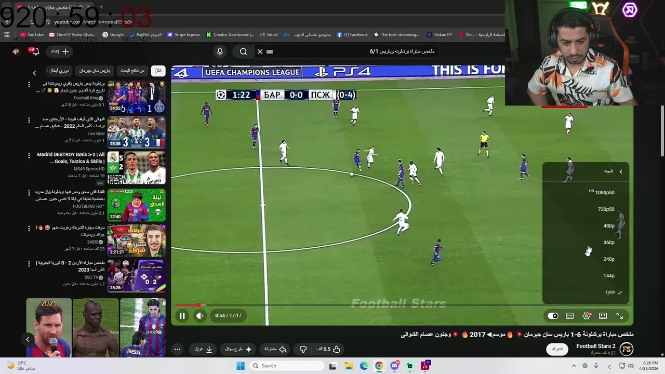665x374 pixels.
Task: Select the 'من نتائج البحث' filter chip
Action: pos(132,70)
